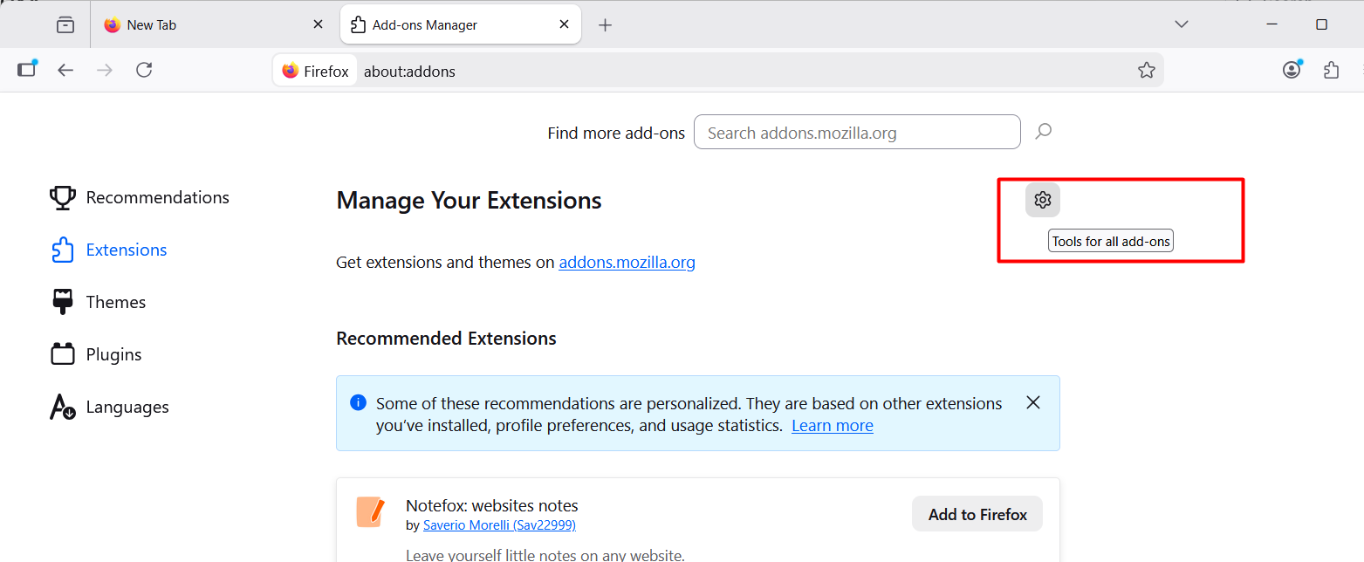Image resolution: width=1364 pixels, height=562 pixels.
Task: Open the Tools for all add-ons gear
Action: coord(1042,201)
